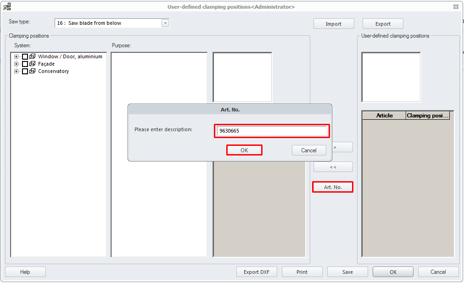
Task: Select the Article column header
Action: tap(384, 116)
